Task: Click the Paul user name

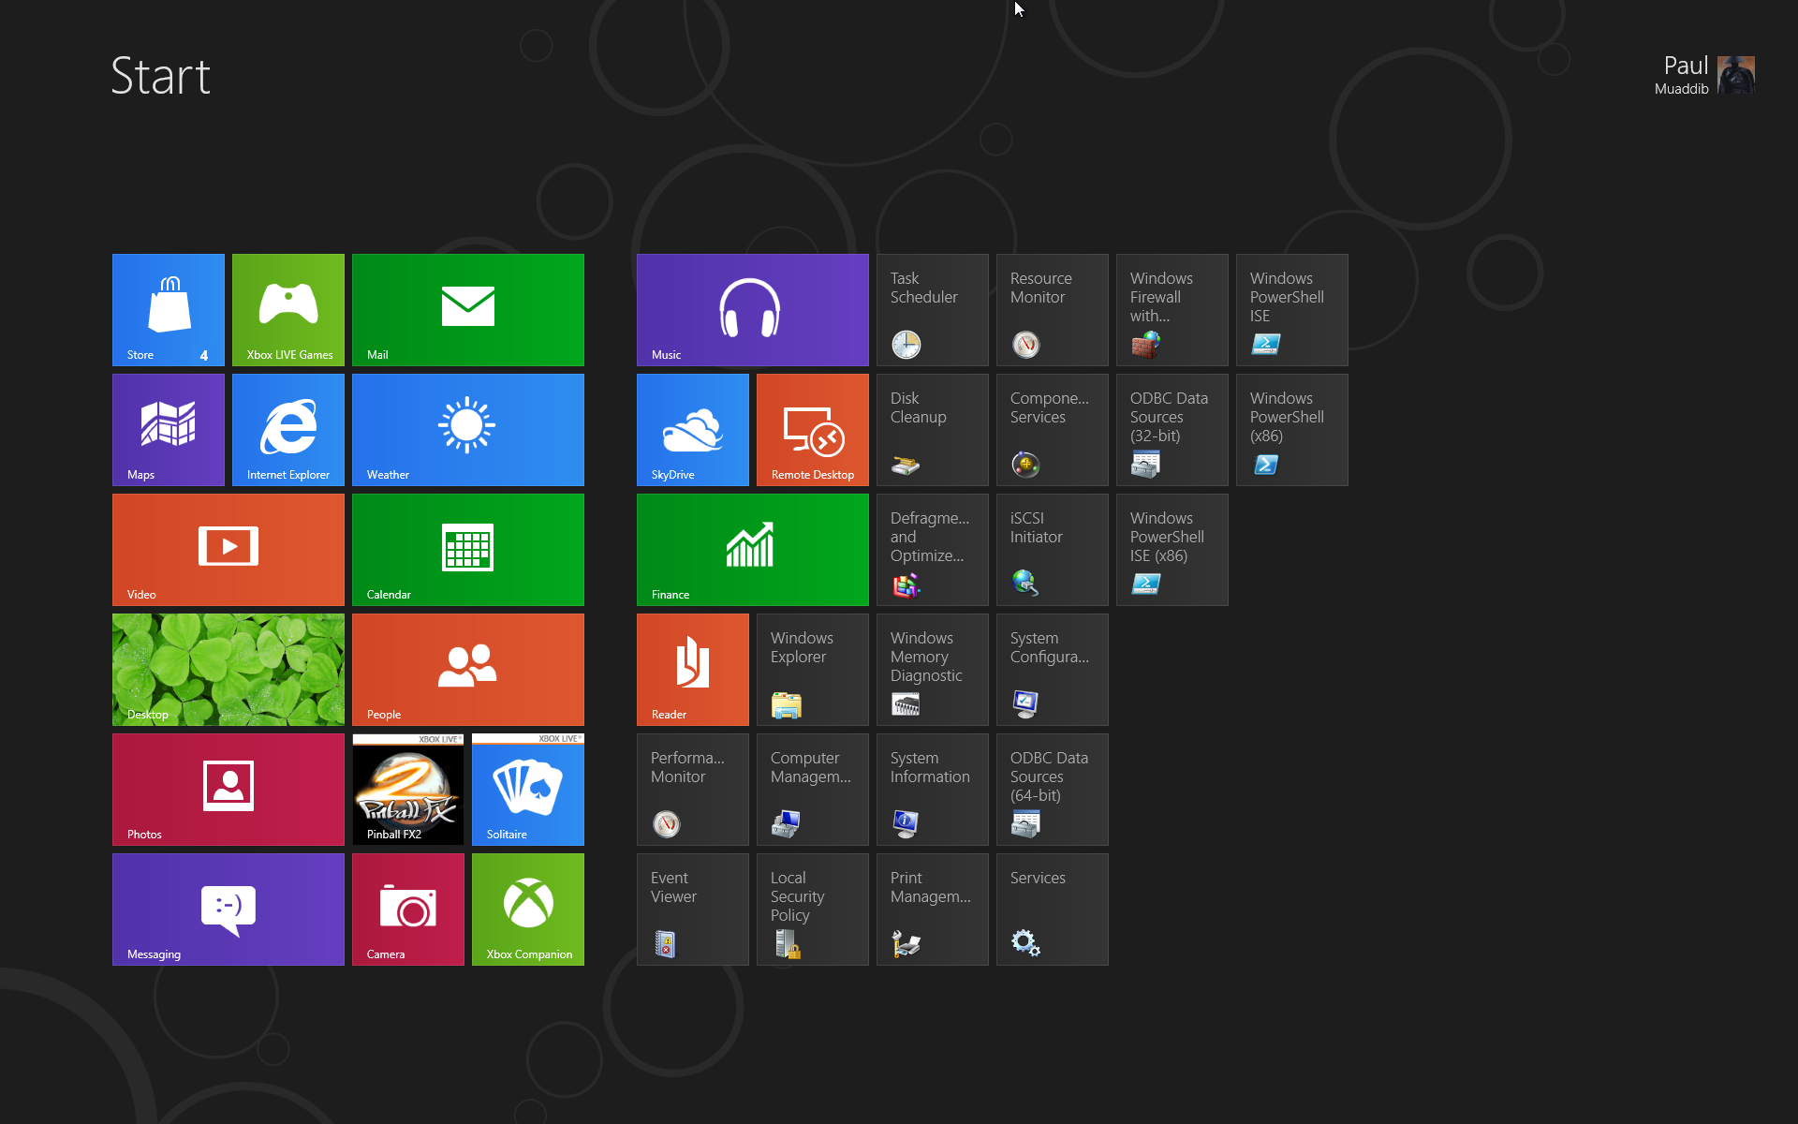Action: tap(1686, 66)
